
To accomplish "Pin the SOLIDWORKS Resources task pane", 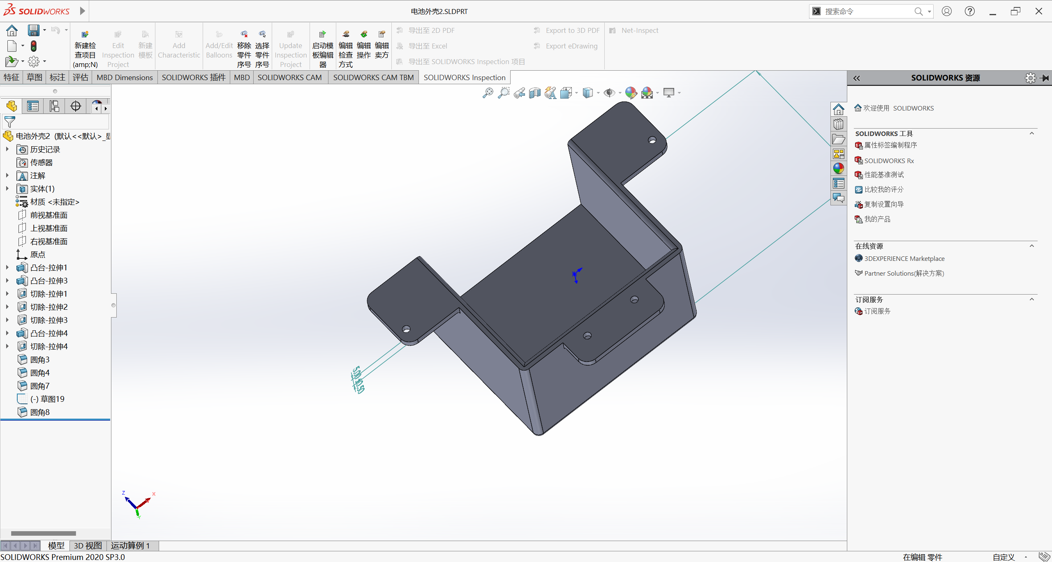I will [1045, 78].
